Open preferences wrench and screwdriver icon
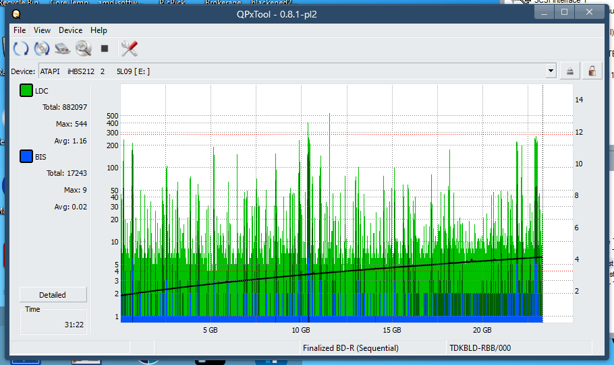Screen dimensions: 614x365 pyautogui.click(x=130, y=48)
